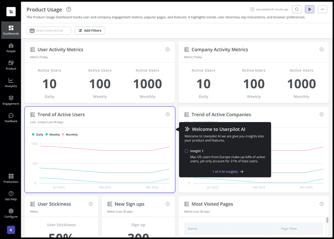Go to People section
The height and width of the screenshot is (239, 334).
[11, 48]
